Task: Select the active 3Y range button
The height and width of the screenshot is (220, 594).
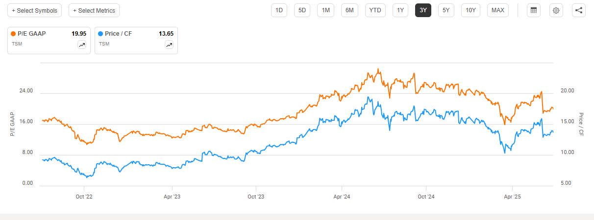Action: pos(423,10)
